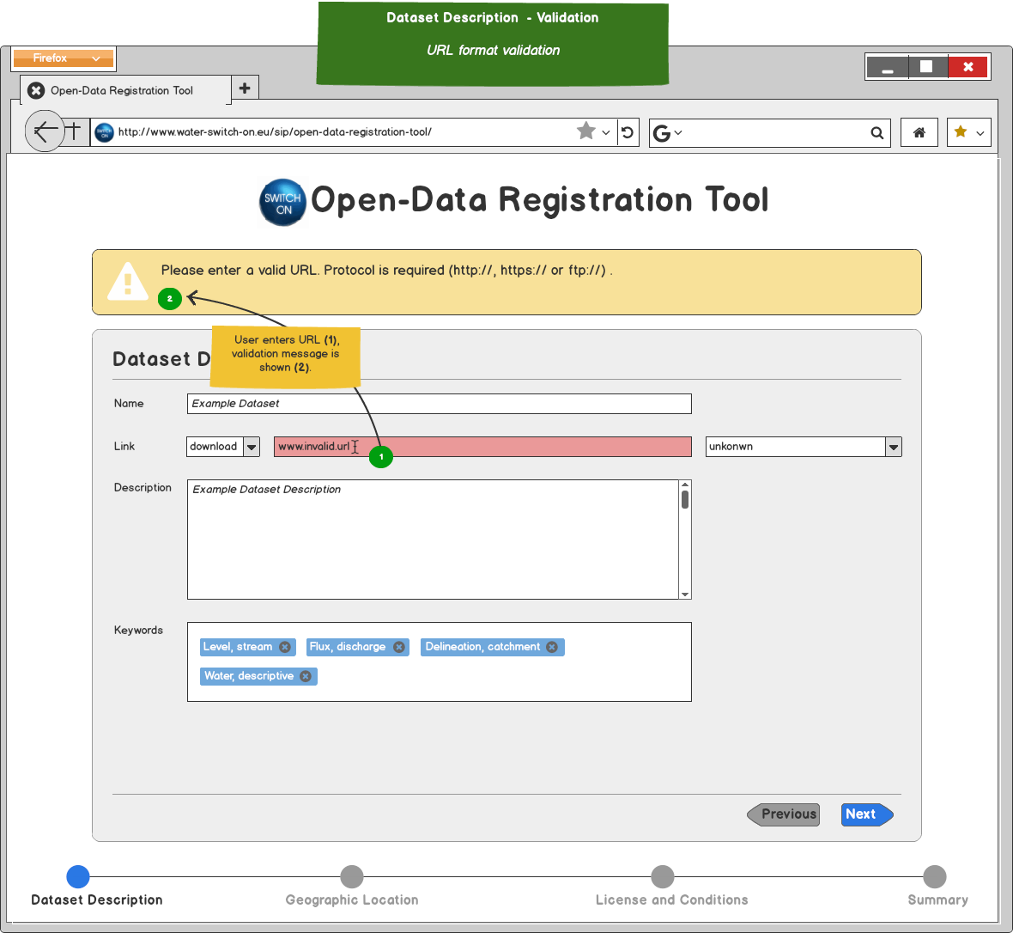Click the invalid URL link field
This screenshot has width=1013, height=933.
(x=482, y=447)
